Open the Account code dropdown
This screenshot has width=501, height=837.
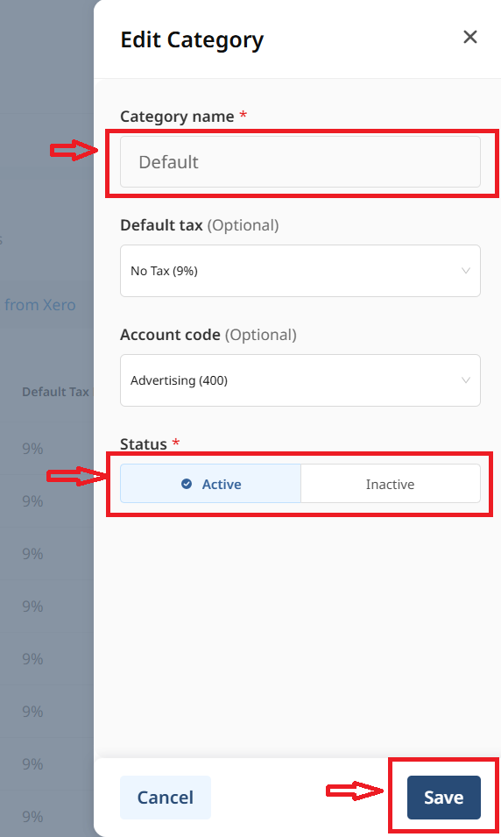point(300,380)
